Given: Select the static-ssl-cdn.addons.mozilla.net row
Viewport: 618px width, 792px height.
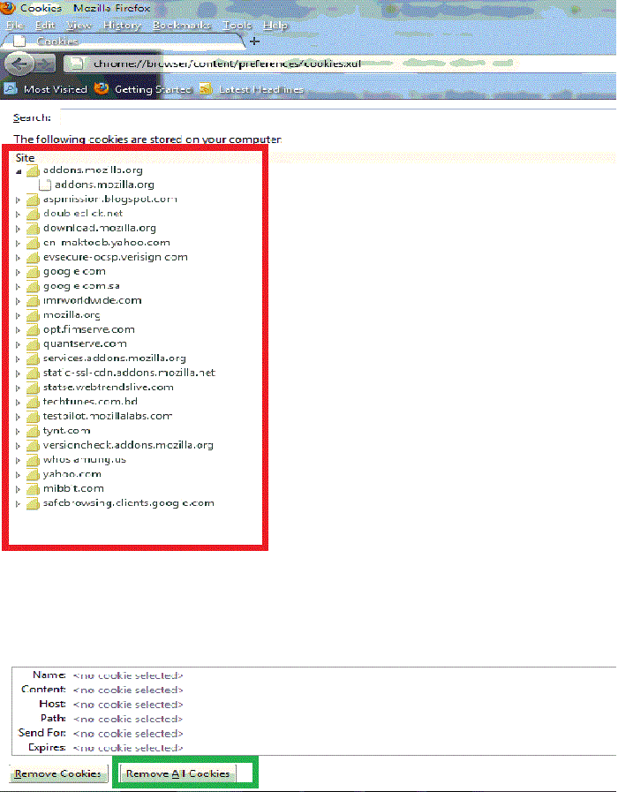Looking at the screenshot, I should [129, 373].
